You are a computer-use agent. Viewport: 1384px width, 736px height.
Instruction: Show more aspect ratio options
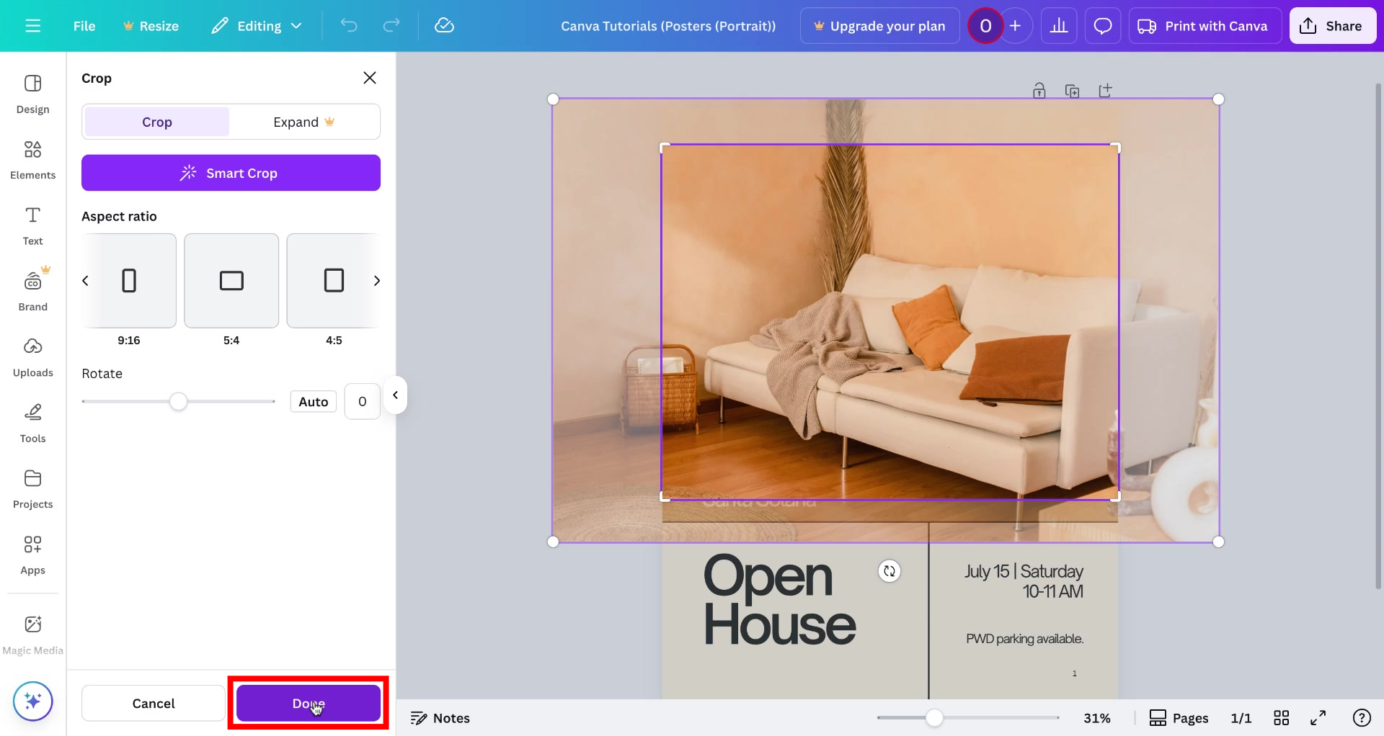(377, 281)
